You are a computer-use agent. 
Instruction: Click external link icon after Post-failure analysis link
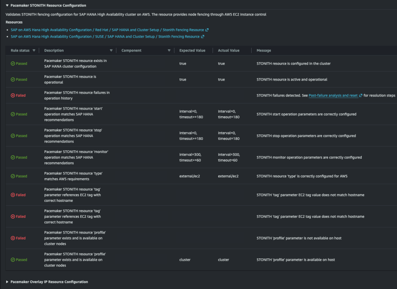click(361, 95)
